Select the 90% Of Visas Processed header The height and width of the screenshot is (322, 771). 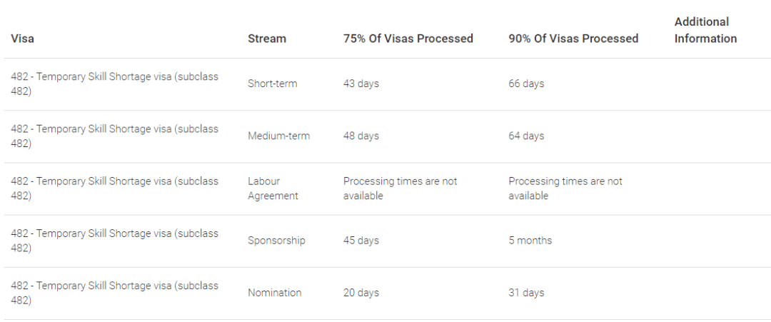[573, 39]
